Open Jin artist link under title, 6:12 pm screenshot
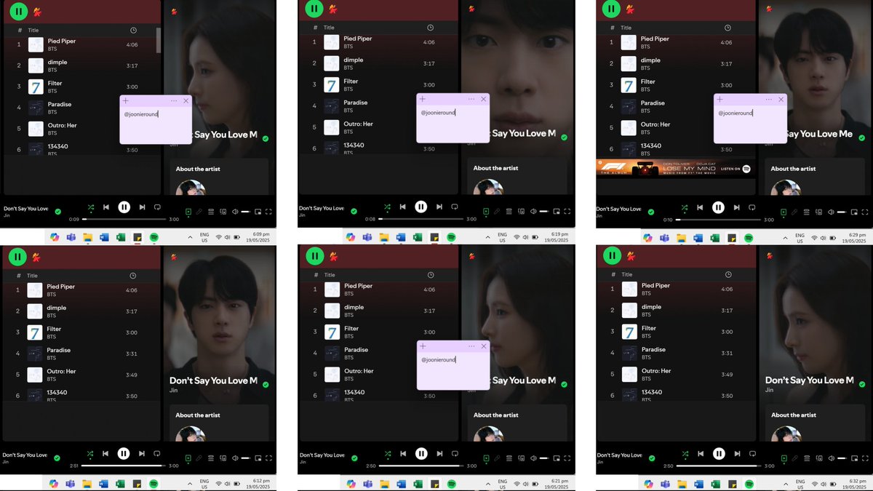 173,391
